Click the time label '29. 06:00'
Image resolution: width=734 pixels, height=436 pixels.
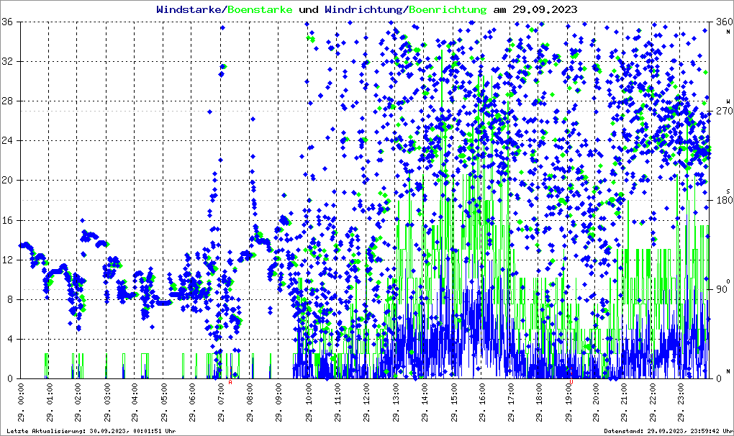click(x=192, y=403)
